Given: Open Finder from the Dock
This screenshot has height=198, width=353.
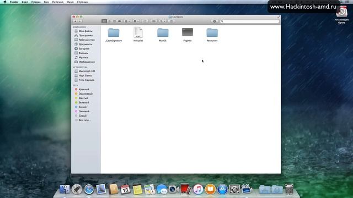Looking at the screenshot, I should pyautogui.click(x=65, y=189).
